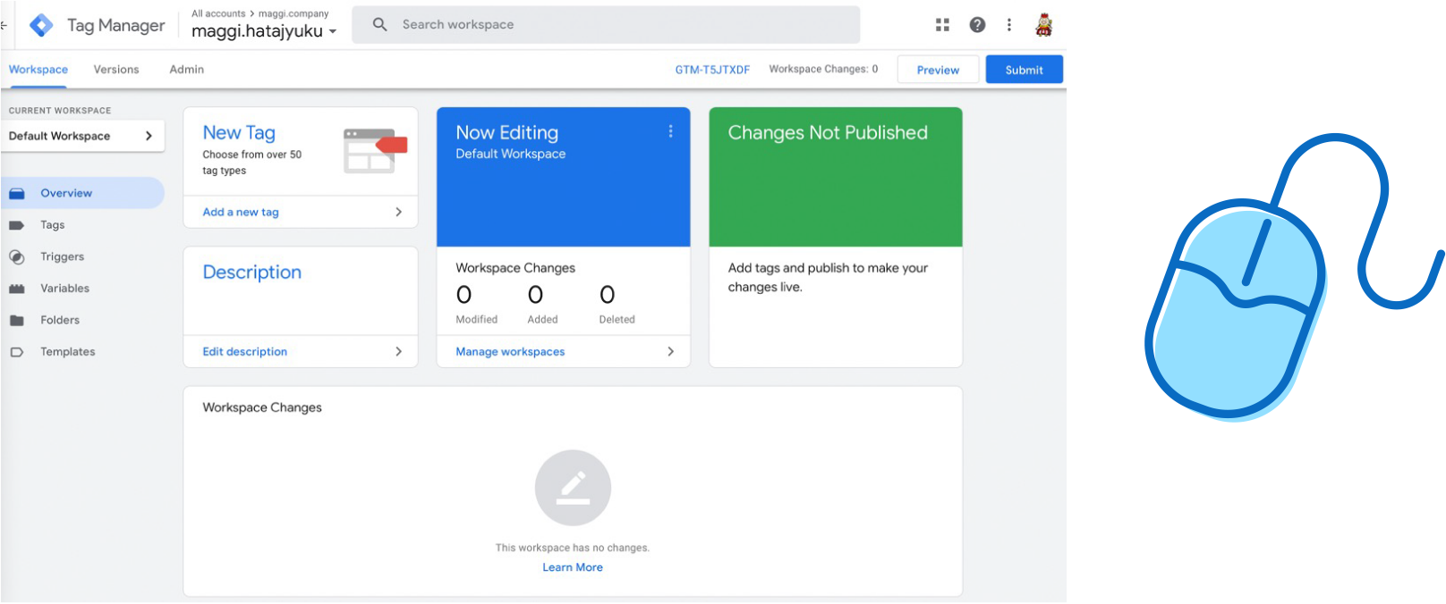Click the chevron next to Manage workspaces
Image resolution: width=1446 pixels, height=604 pixels.
[x=670, y=351]
